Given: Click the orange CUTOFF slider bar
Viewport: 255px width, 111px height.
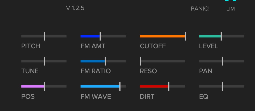Looking at the screenshot, I should (162, 36).
